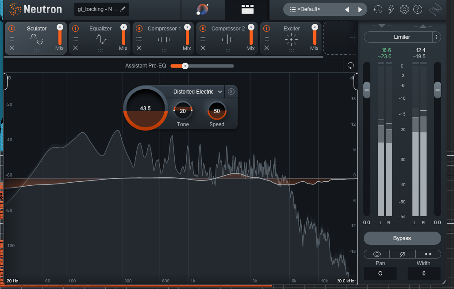This screenshot has height=289, width=454.
Task: Click the Assistant Pre-EQ slider
Action: click(x=202, y=66)
